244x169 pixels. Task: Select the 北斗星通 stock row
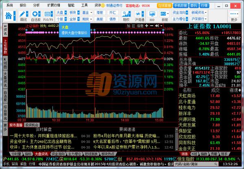click(210, 102)
